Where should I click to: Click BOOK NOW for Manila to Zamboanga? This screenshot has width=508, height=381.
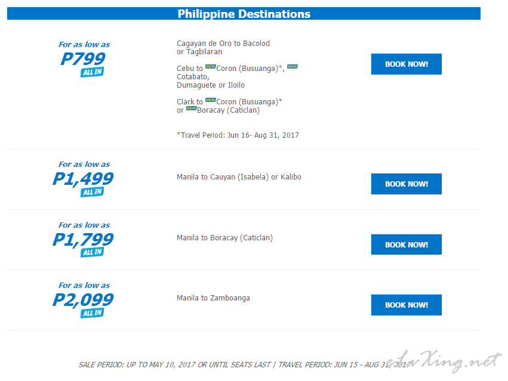click(x=407, y=305)
